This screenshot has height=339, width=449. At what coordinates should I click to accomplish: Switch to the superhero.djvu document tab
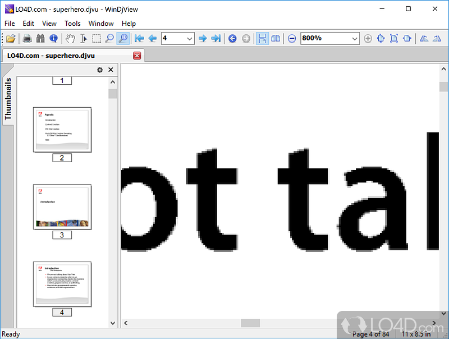click(51, 56)
